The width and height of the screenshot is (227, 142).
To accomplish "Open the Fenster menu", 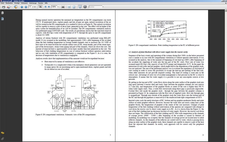I will tap(41, 3).
